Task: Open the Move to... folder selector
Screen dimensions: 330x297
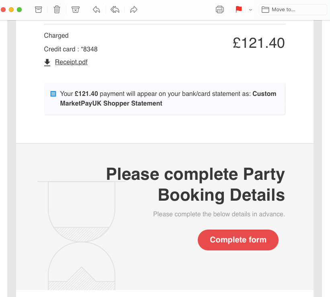Action: tap(293, 10)
